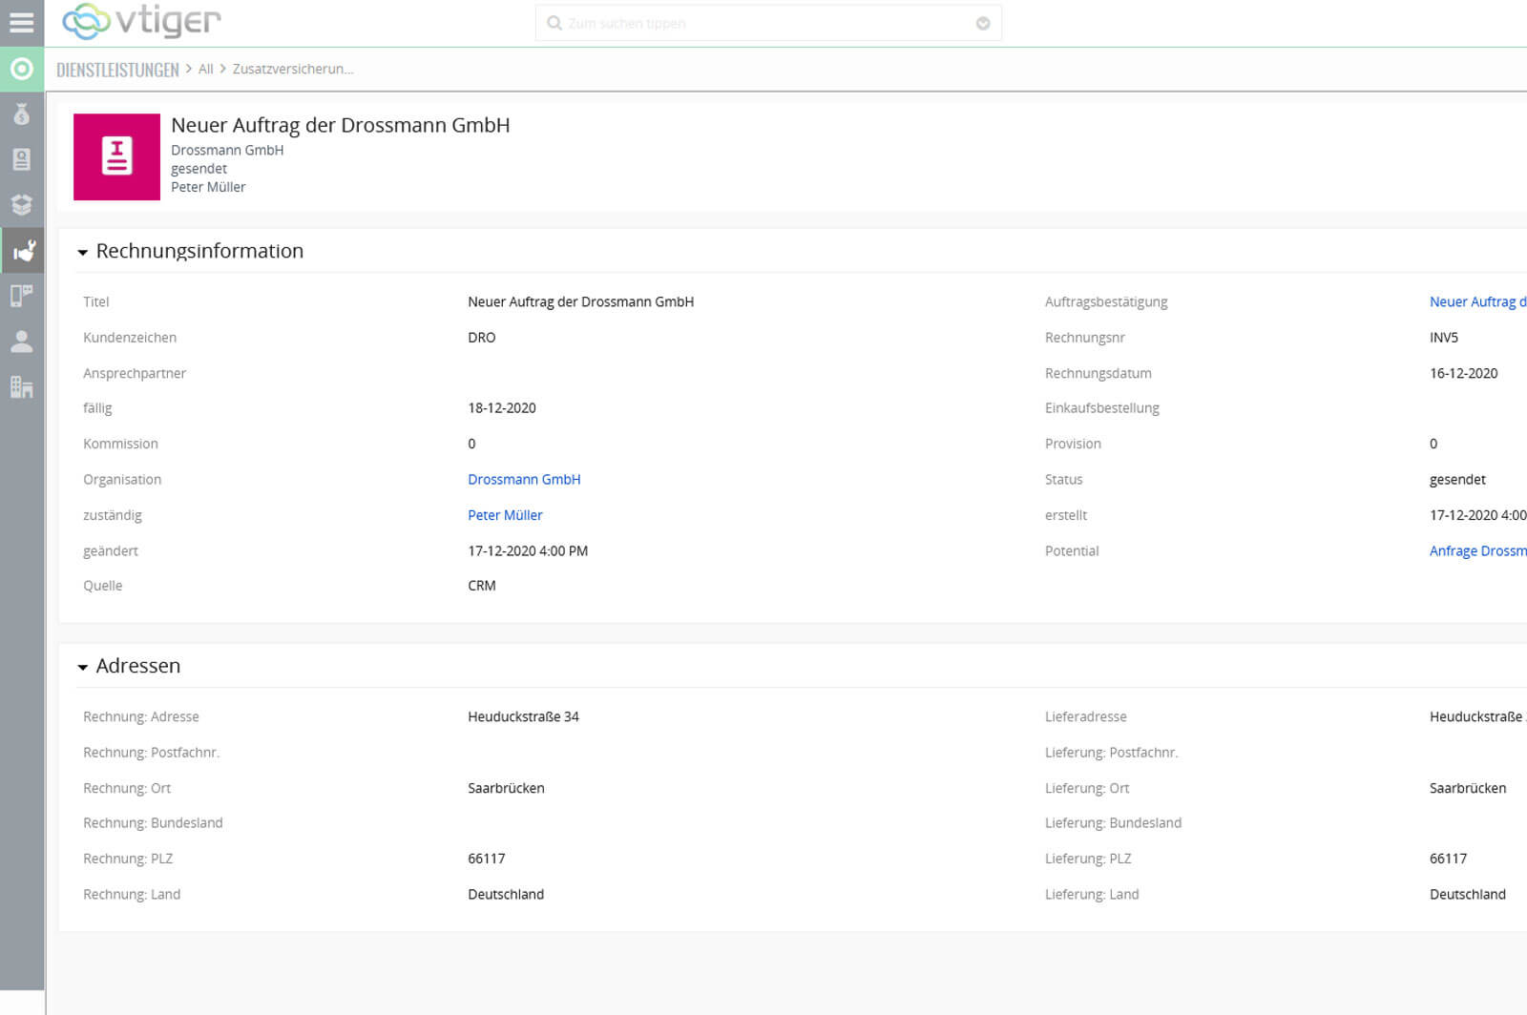The height and width of the screenshot is (1015, 1527).
Task: Go to the All breadcrumb item
Action: point(205,70)
